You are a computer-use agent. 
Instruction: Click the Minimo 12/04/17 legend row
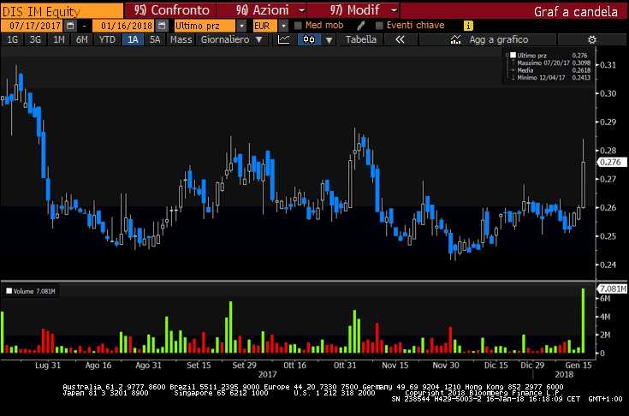coord(553,77)
